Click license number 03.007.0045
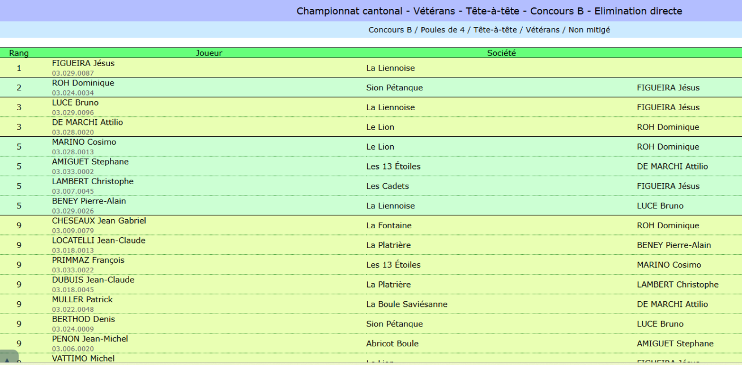This screenshot has width=742, height=365. point(73,192)
